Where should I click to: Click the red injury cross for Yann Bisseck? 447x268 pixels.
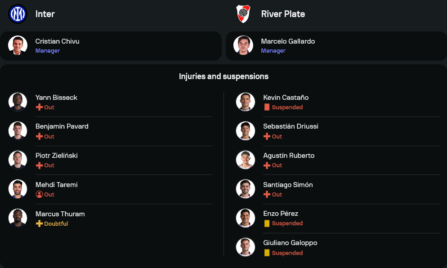[x=39, y=107]
